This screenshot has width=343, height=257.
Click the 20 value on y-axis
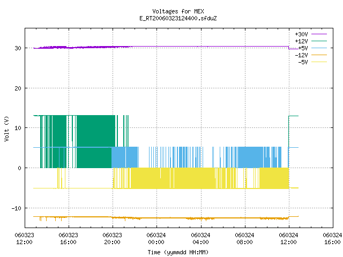[x=18, y=88]
